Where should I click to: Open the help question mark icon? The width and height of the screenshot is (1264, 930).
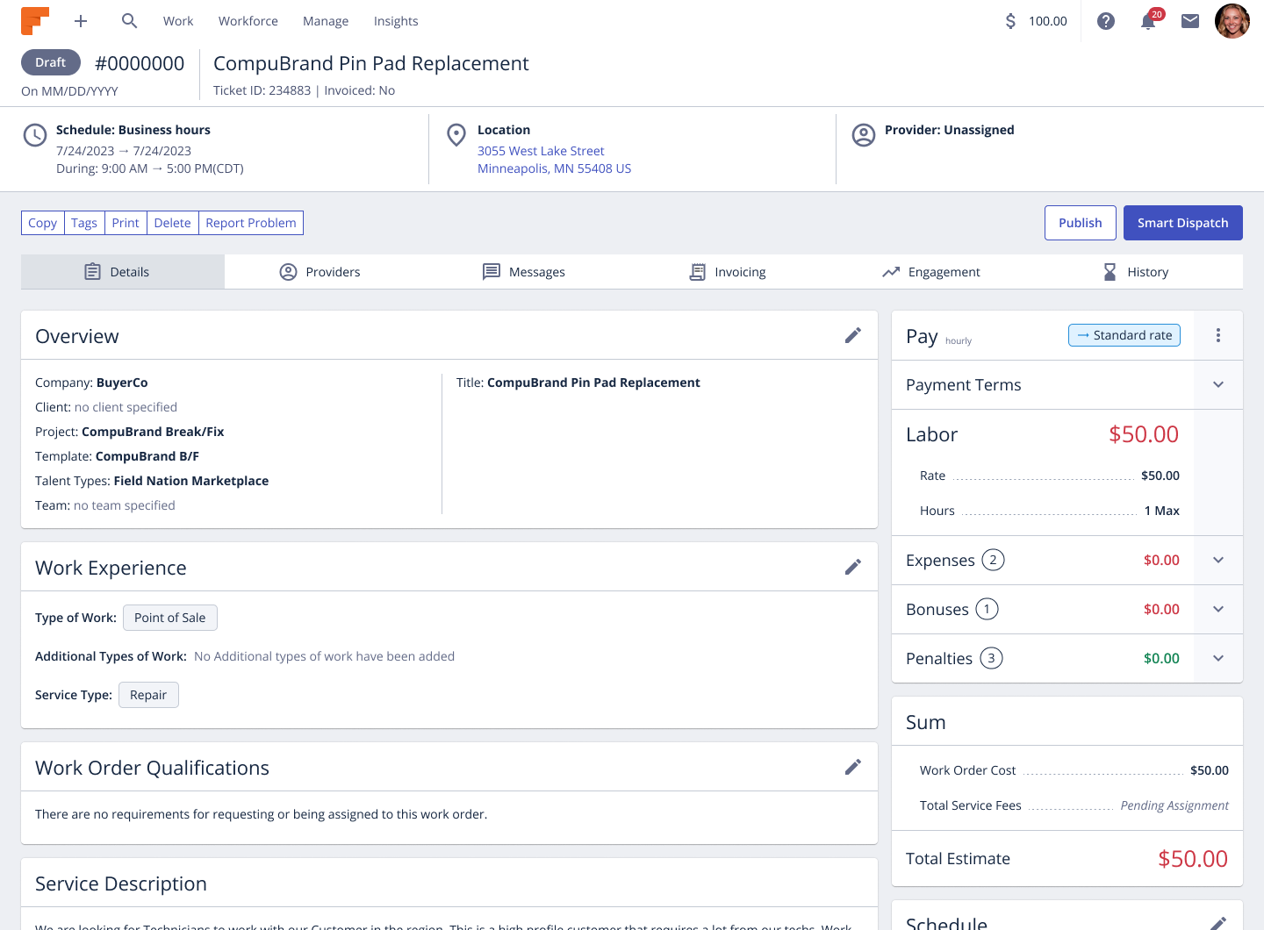(x=1106, y=21)
